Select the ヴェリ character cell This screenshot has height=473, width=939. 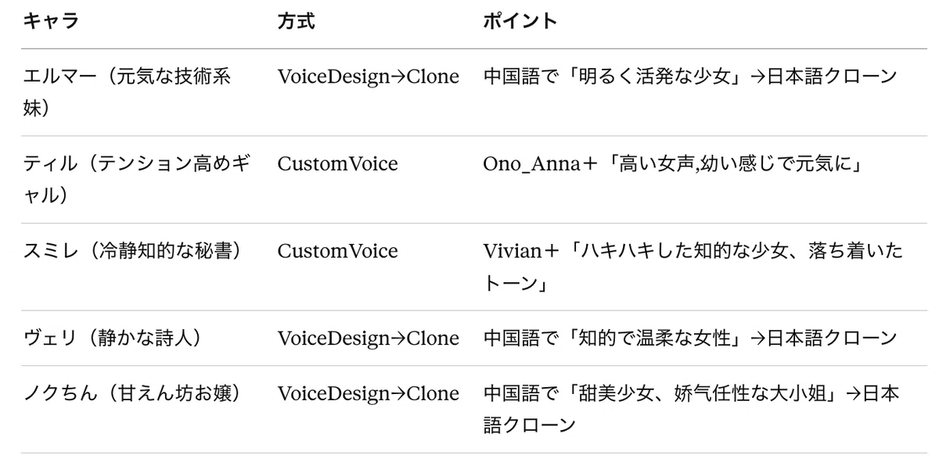point(113,338)
